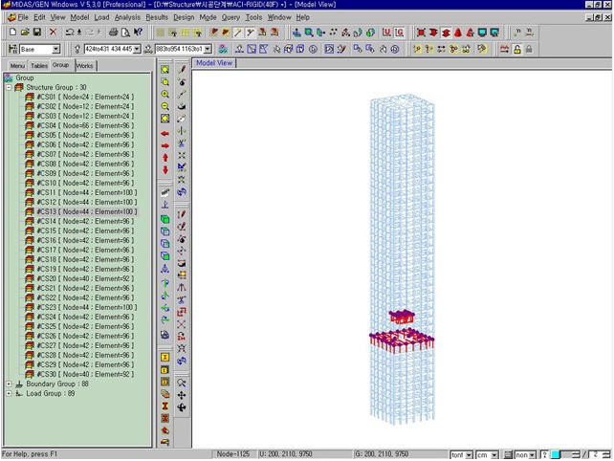Click the Print icon in toolbar

pos(113,33)
